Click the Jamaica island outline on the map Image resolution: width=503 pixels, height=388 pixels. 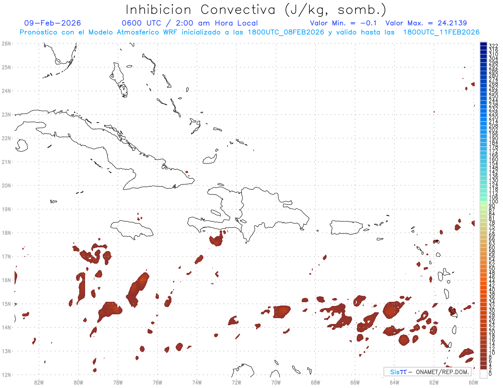[x=132, y=229]
